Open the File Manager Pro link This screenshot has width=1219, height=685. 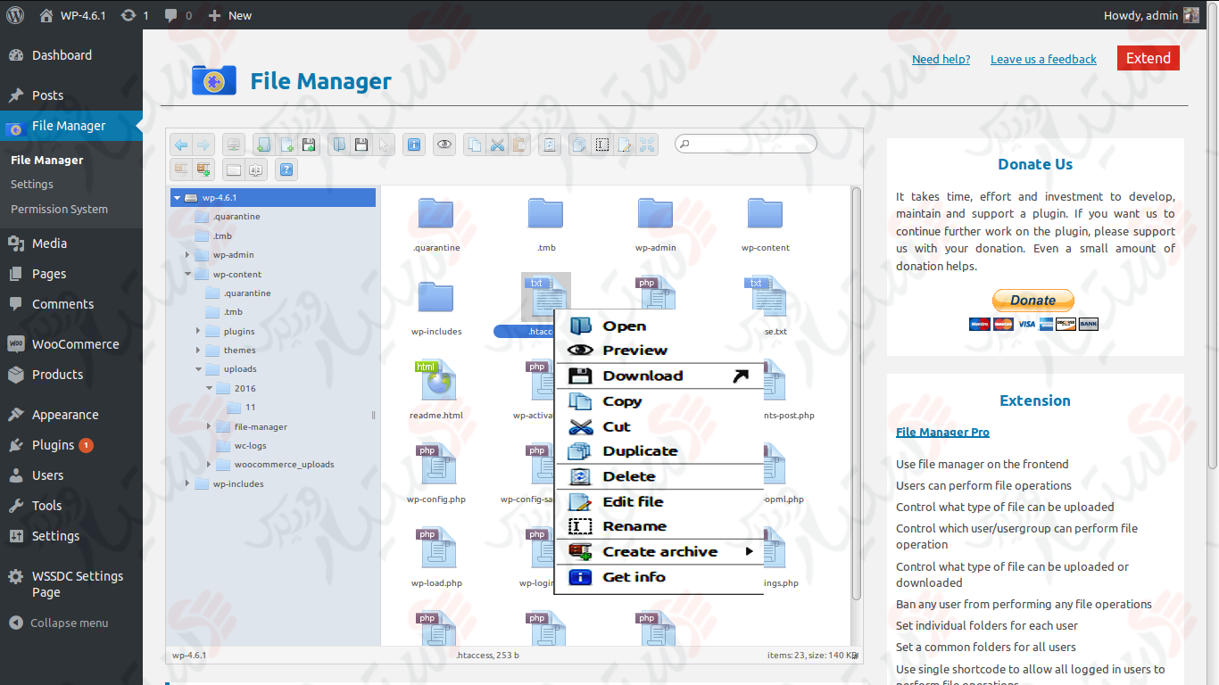(x=942, y=432)
